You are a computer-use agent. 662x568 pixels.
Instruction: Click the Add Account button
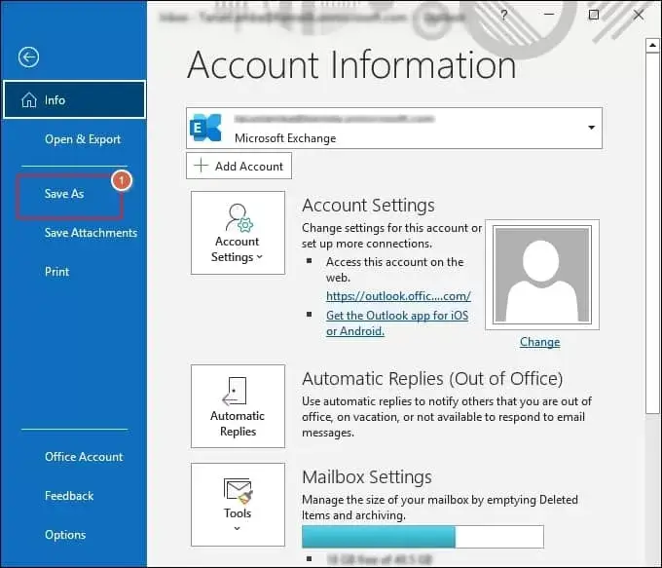239,166
